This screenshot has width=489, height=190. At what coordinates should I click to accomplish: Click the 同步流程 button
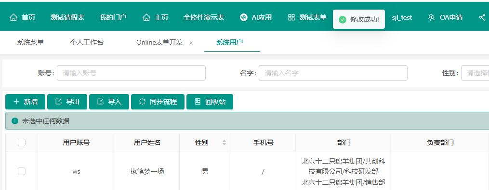[x=158, y=102]
